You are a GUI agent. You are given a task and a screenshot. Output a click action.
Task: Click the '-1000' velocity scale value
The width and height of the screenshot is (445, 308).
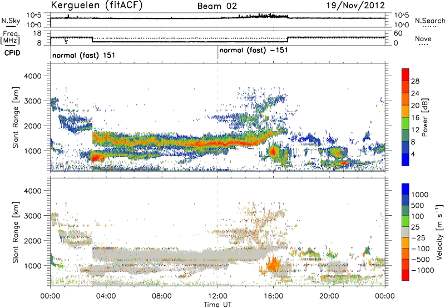[422, 270]
